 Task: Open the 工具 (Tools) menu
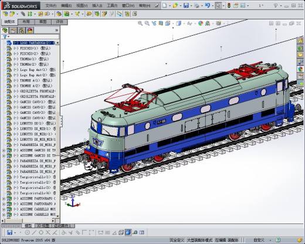(112, 6)
